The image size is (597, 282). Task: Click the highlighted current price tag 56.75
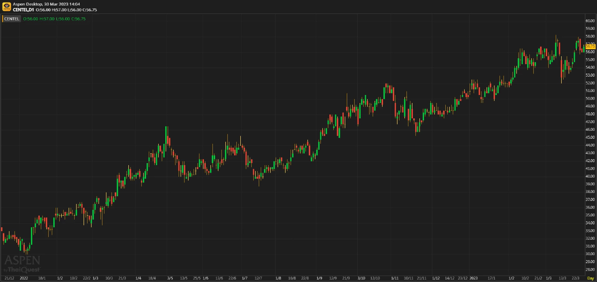click(x=591, y=46)
